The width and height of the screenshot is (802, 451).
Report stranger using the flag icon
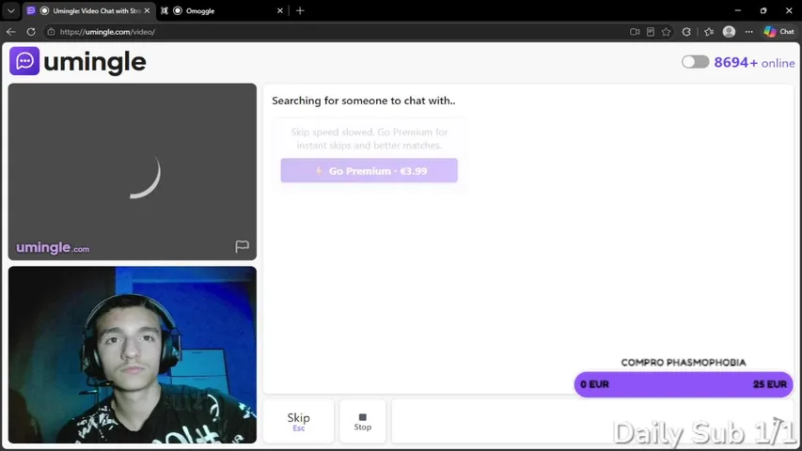242,246
